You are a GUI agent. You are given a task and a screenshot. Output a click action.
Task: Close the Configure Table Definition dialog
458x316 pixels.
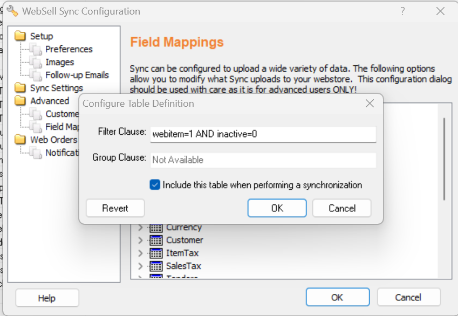(370, 104)
